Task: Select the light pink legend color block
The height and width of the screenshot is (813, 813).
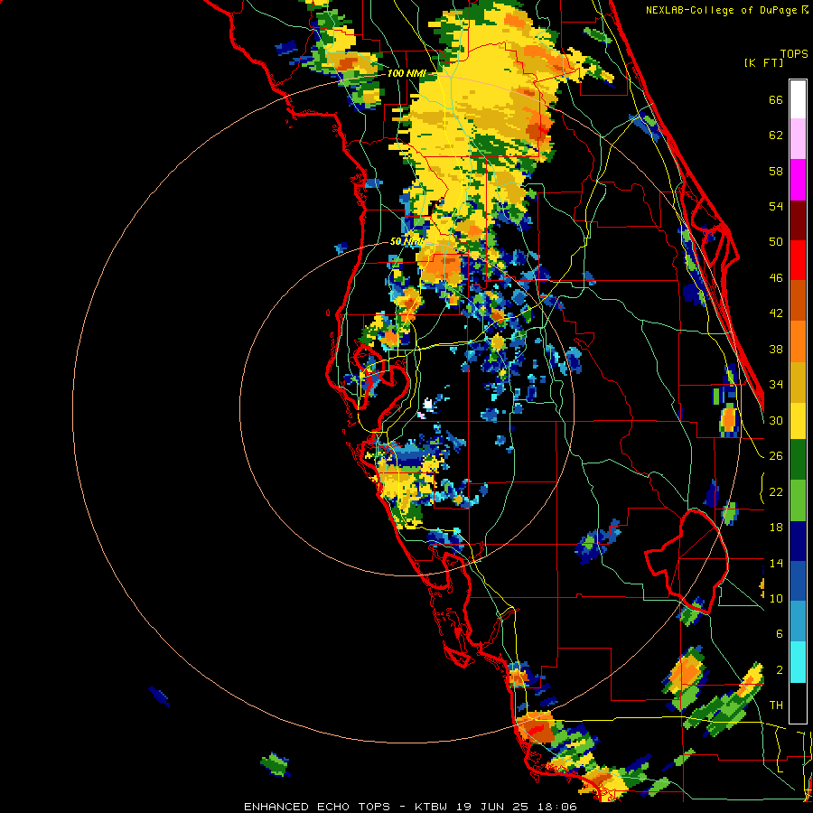Action: pos(798,139)
